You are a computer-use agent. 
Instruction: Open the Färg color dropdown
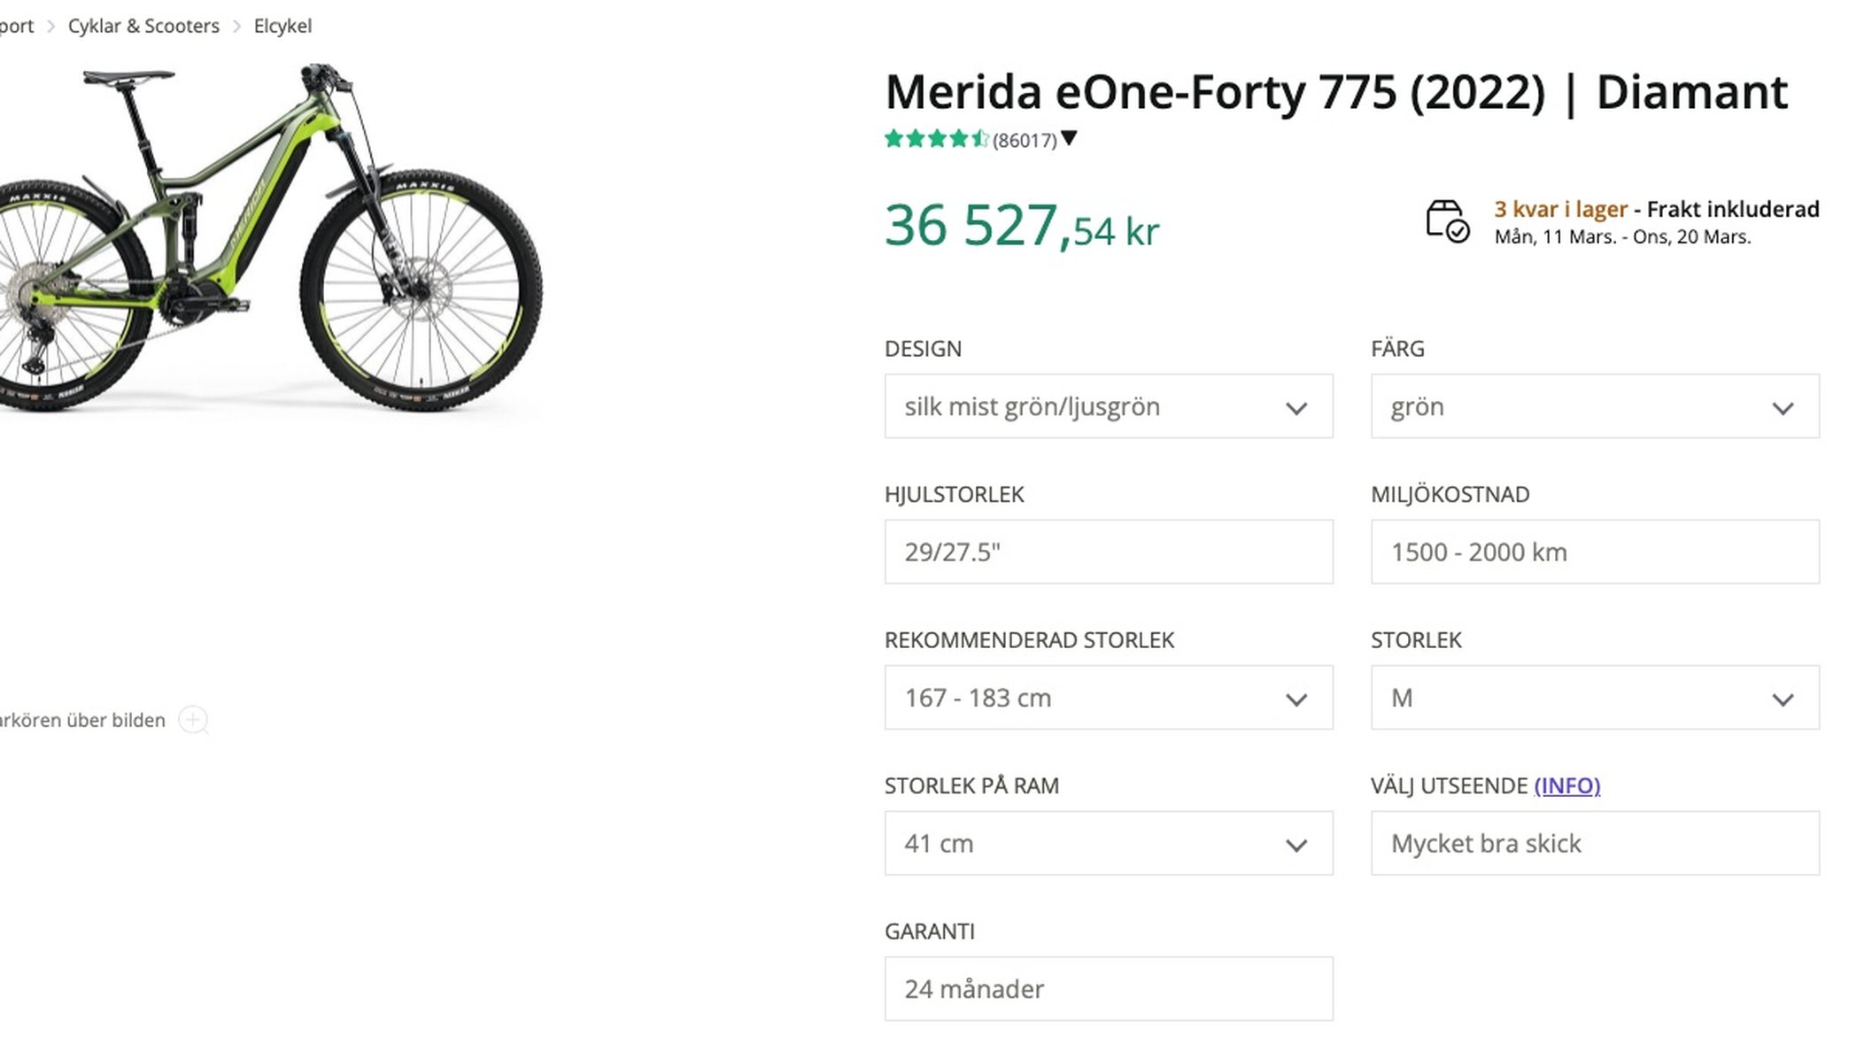tap(1594, 406)
